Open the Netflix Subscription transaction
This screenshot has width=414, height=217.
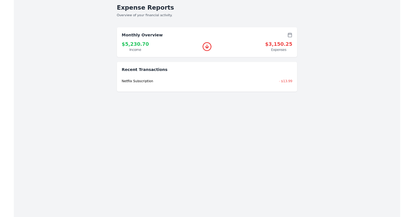[137, 81]
